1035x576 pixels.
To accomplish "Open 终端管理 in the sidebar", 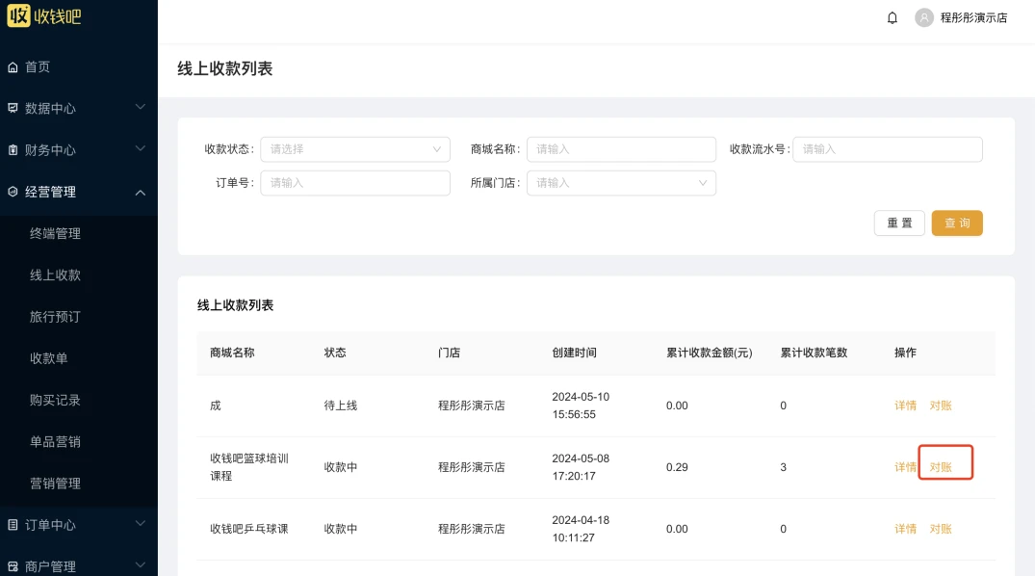I will (55, 234).
